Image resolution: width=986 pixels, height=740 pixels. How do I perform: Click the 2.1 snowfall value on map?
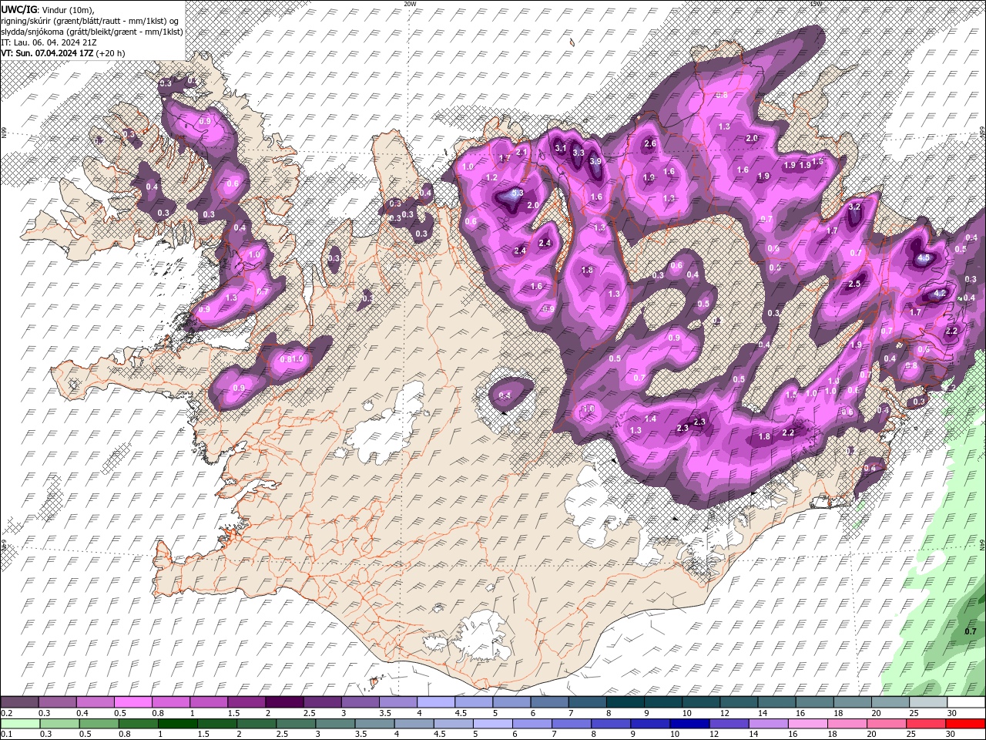click(x=522, y=152)
